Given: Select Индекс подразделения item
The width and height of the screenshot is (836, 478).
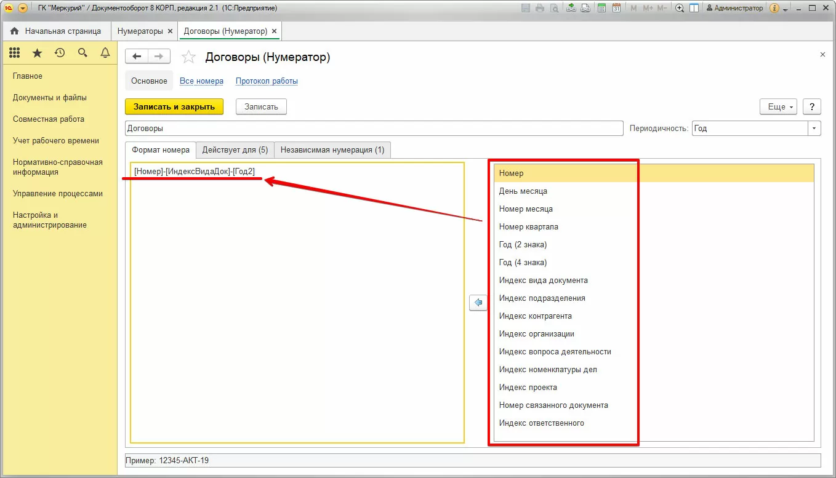Looking at the screenshot, I should tap(654, 298).
